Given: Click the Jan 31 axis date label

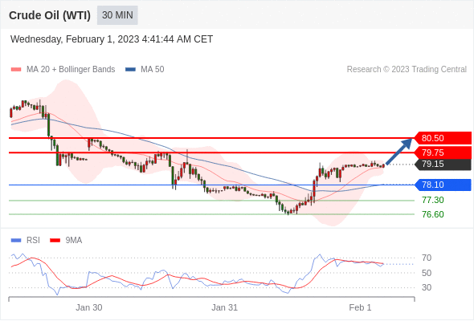Looking at the screenshot, I should 224,307.
